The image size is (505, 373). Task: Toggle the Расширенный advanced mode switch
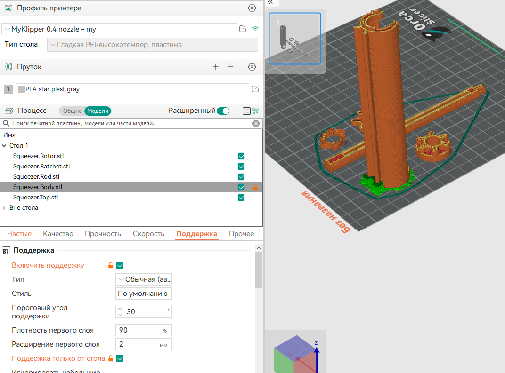click(x=223, y=111)
